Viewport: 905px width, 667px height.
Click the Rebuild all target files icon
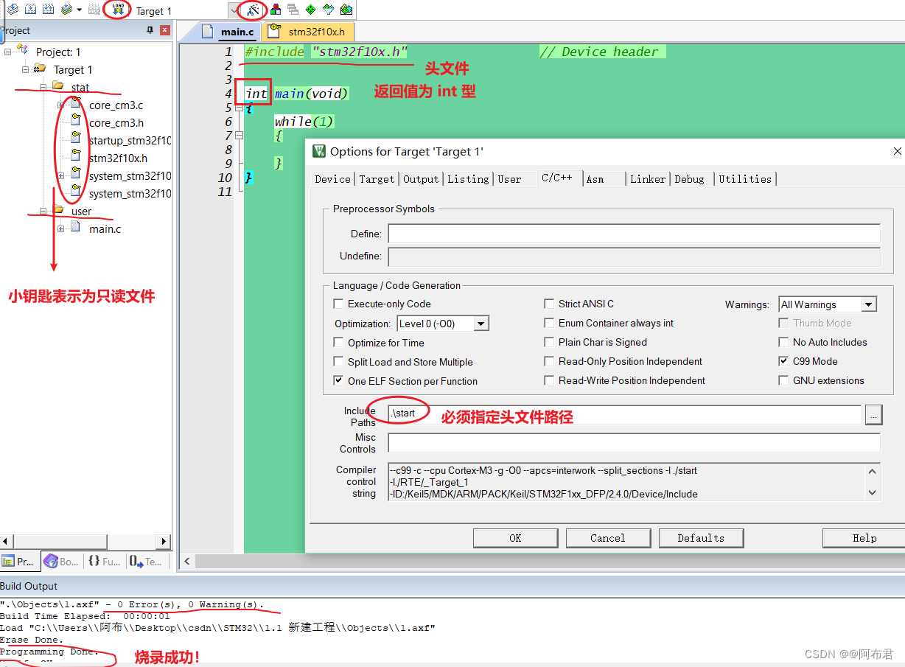click(48, 10)
